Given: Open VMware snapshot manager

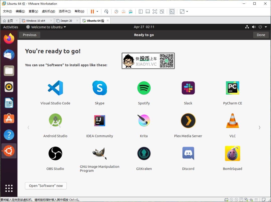Looking at the screenshot, I should 131,12.
